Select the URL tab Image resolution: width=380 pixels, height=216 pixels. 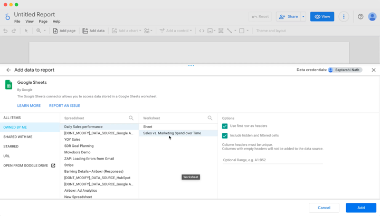pos(30,156)
